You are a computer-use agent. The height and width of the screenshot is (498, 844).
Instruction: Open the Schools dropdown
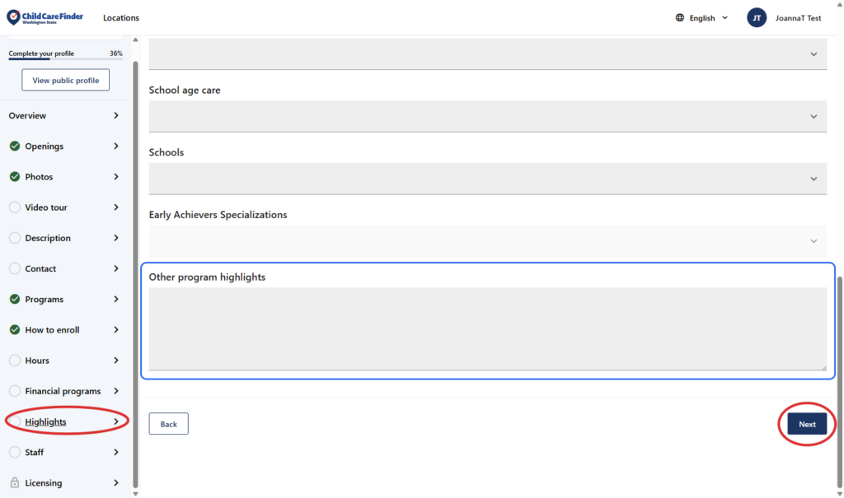tap(487, 179)
